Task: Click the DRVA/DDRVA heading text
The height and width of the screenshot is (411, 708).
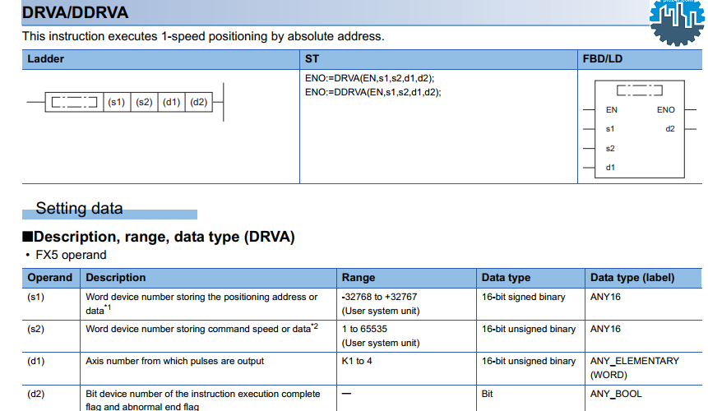Action: tap(75, 12)
